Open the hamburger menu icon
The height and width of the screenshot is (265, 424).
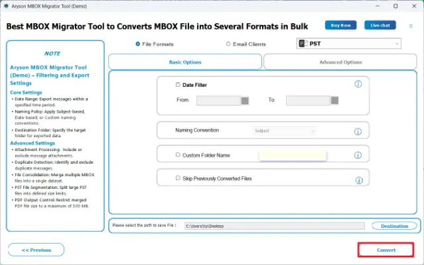point(411,26)
